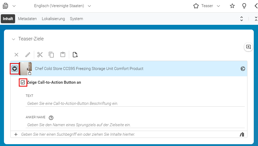Click the Call-to-Action button text field
The height and width of the screenshot is (146, 258).
pyautogui.click(x=135, y=103)
